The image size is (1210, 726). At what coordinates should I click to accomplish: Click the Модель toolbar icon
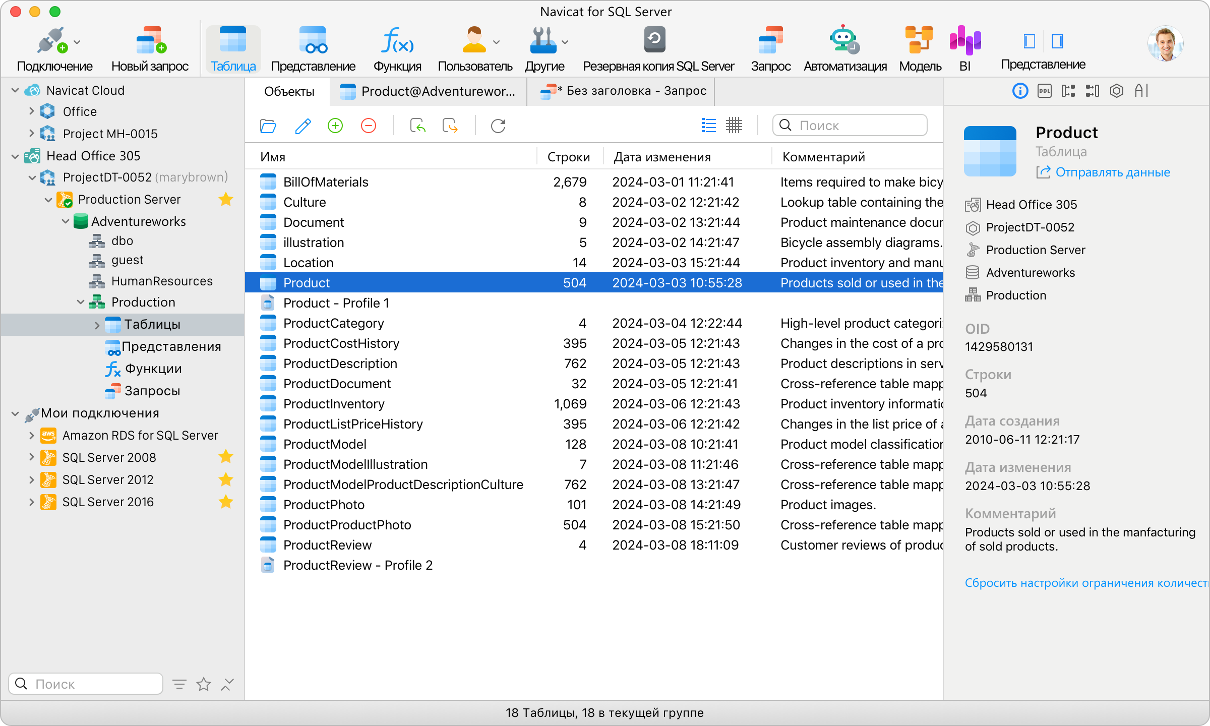click(x=919, y=40)
